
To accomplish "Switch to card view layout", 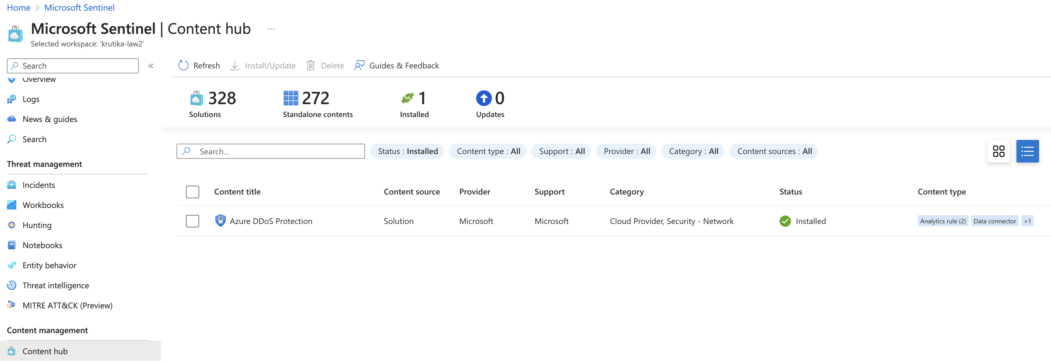I will (x=999, y=151).
